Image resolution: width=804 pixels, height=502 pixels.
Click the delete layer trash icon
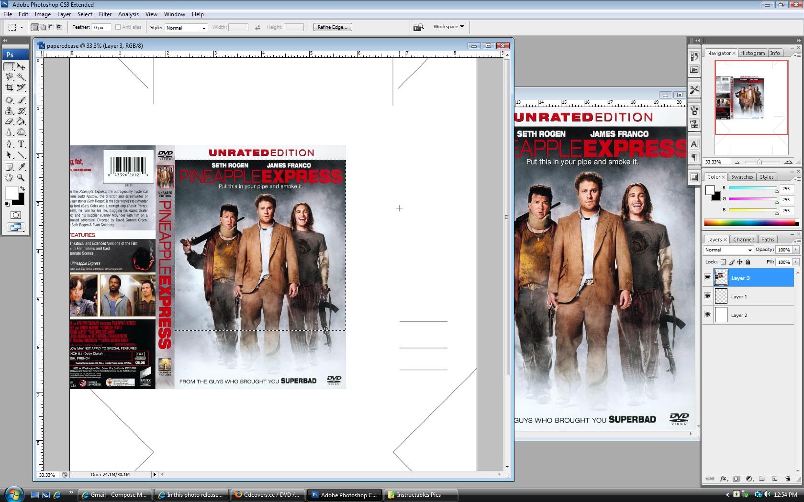point(788,479)
